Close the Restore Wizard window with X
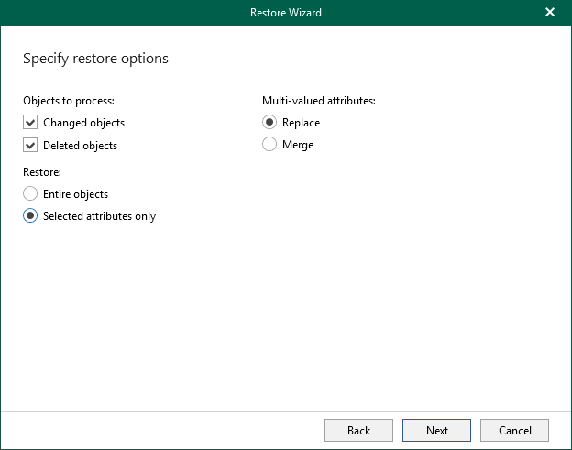Image resolution: width=572 pixels, height=450 pixels. pos(550,12)
